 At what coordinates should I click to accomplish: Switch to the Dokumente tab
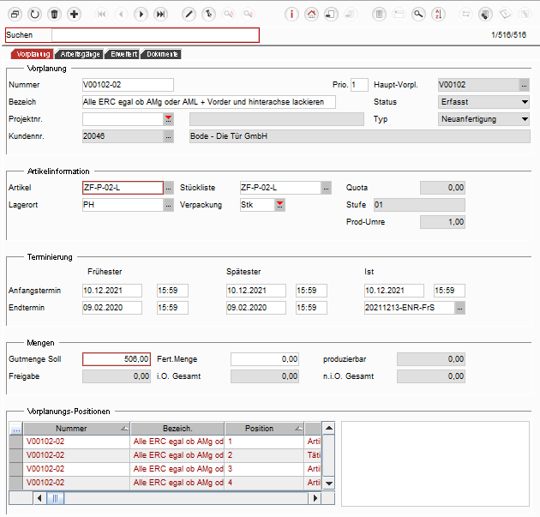click(162, 54)
